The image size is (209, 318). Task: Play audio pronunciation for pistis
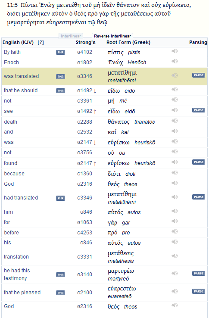coord(174,51)
